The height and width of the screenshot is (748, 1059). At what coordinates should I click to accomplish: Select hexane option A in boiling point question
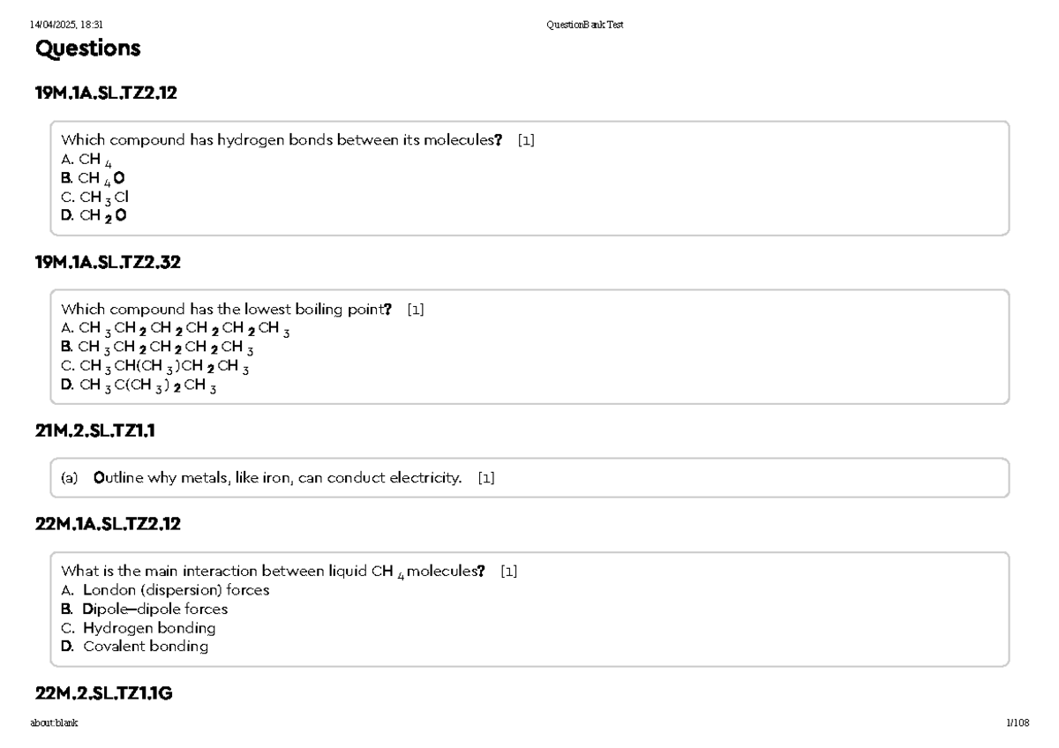point(176,329)
